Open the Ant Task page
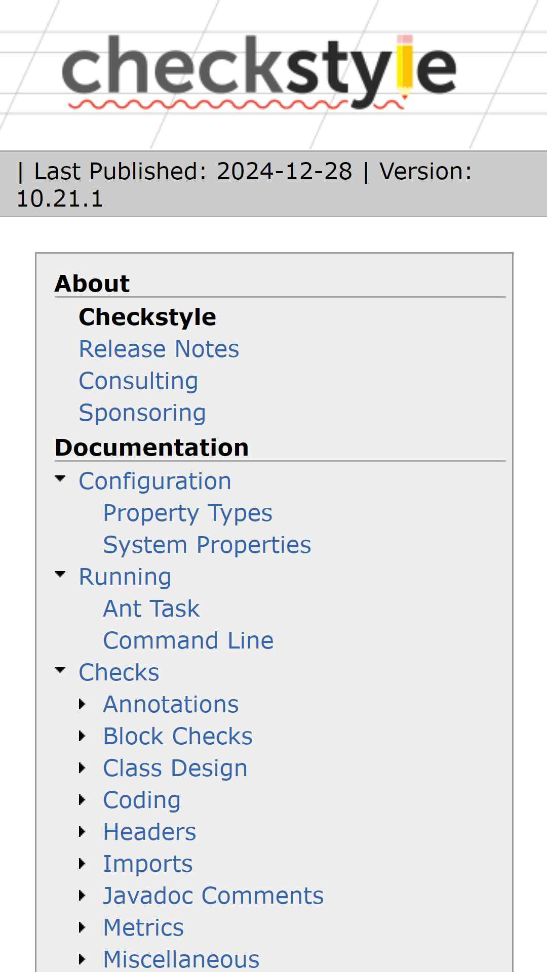This screenshot has height=972, width=547. 151,609
